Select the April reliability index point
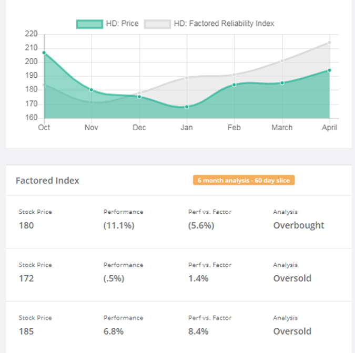 point(329,43)
